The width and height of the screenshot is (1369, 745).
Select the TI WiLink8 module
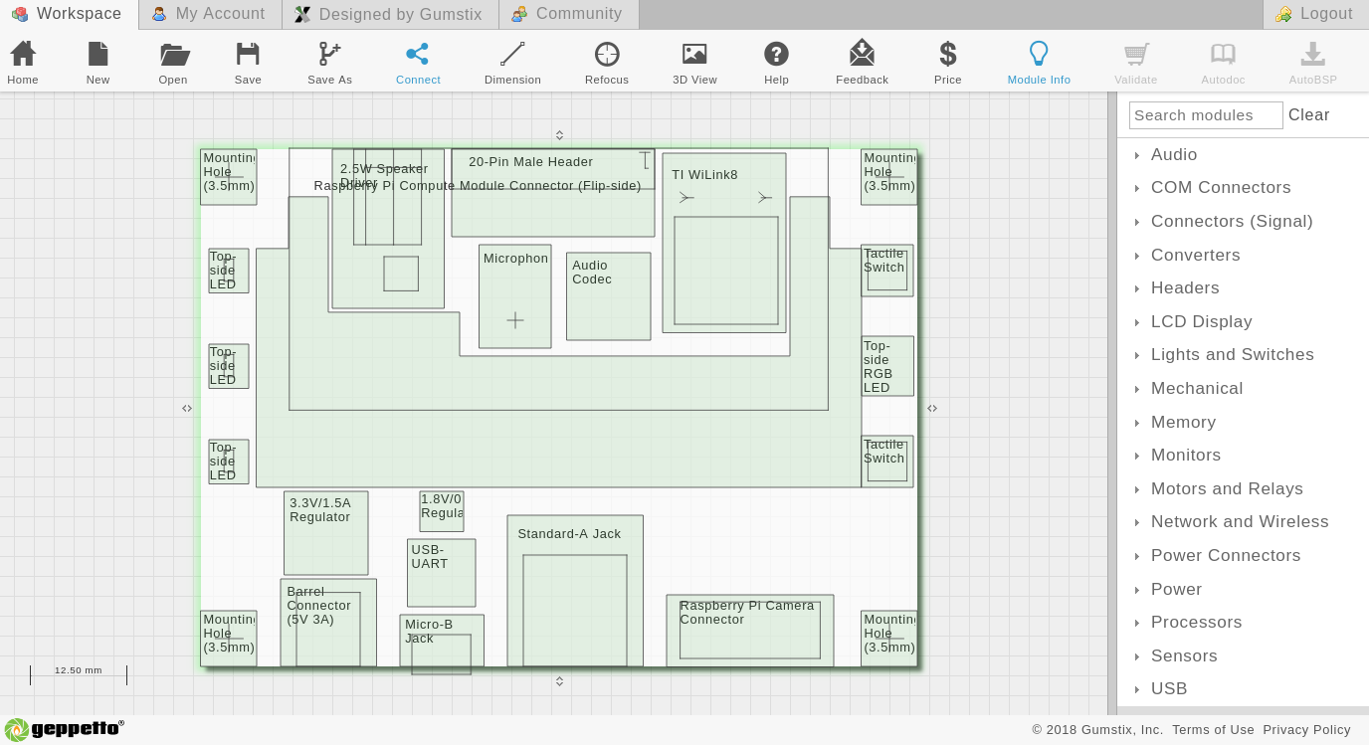(724, 243)
